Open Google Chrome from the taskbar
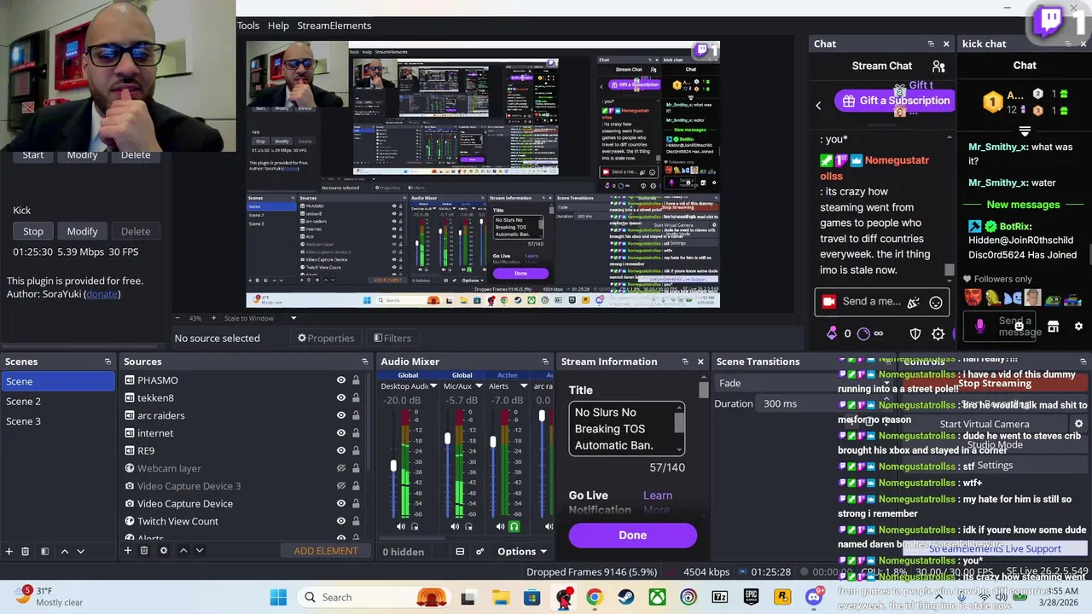The height and width of the screenshot is (614, 1092). 595,598
